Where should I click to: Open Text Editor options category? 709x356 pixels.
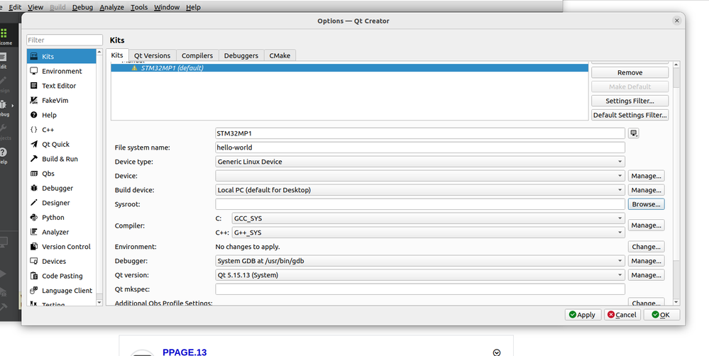click(x=62, y=85)
